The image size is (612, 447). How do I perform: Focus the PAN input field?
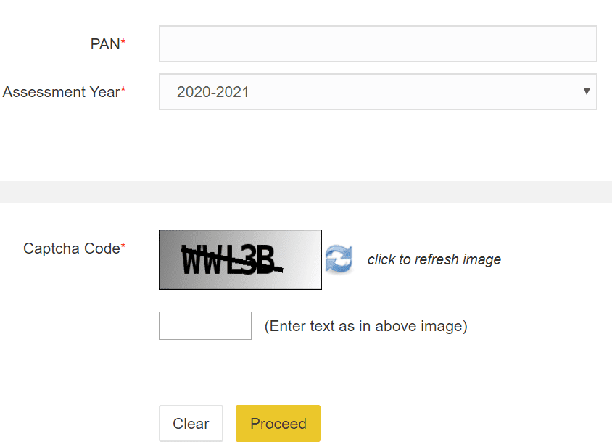point(378,43)
